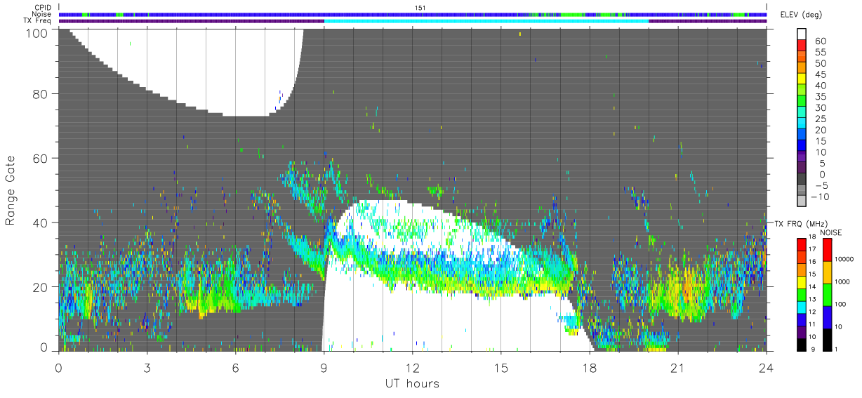Click the red swatch in ELEV colorbar
The width and height of the screenshot is (862, 398).
coord(802,45)
